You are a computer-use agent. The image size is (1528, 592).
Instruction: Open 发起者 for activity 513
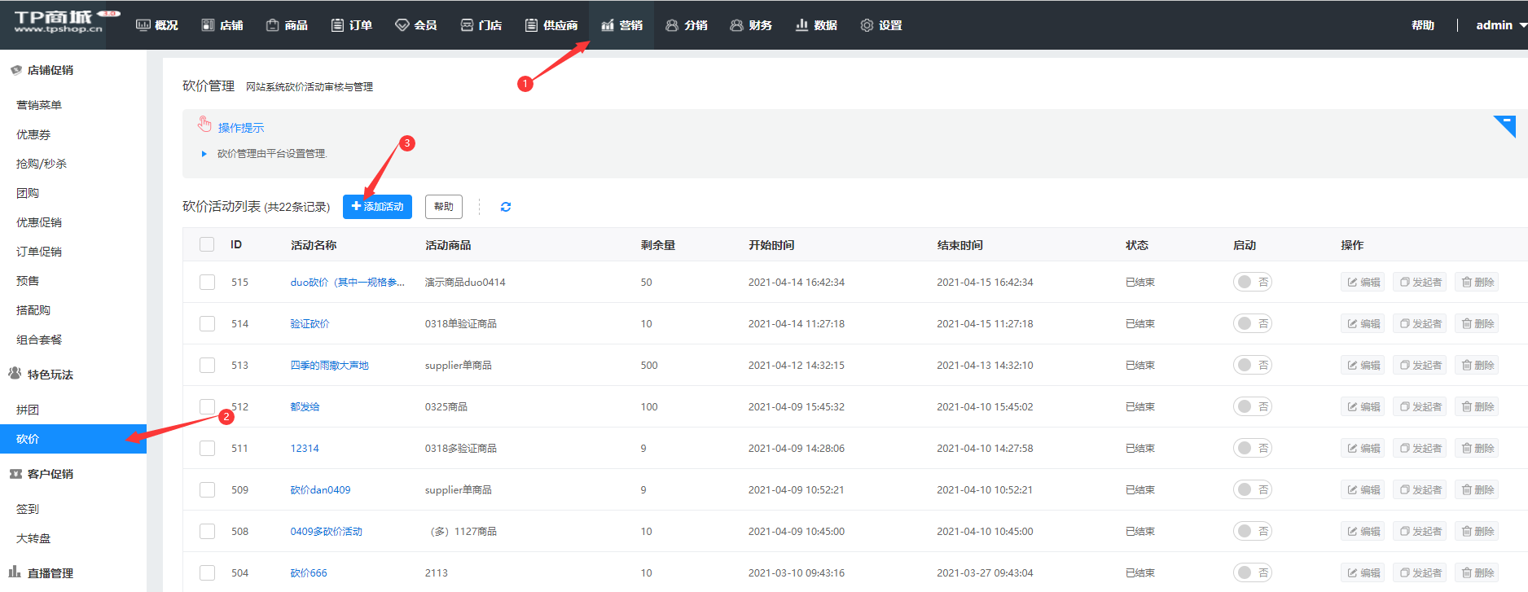pos(1420,366)
